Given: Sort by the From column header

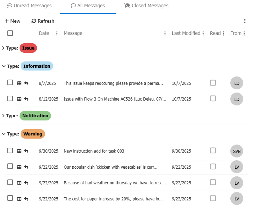Looking at the screenshot, I should tap(236, 33).
